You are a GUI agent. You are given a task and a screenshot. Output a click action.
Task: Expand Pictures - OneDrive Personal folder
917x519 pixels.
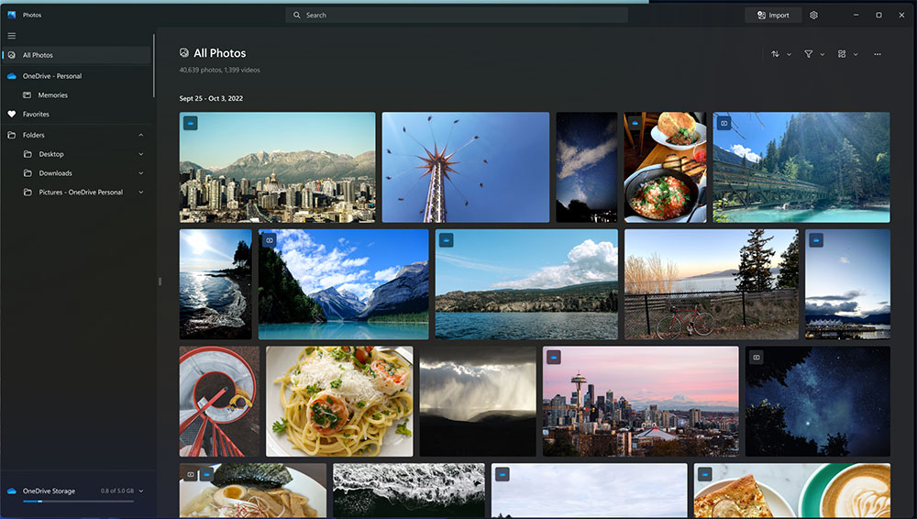point(141,192)
